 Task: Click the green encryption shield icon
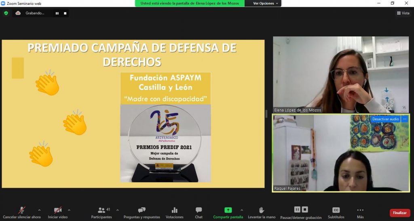point(6,13)
